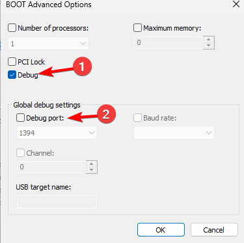Dismiss the dialog with Cancel

pyautogui.click(x=214, y=230)
